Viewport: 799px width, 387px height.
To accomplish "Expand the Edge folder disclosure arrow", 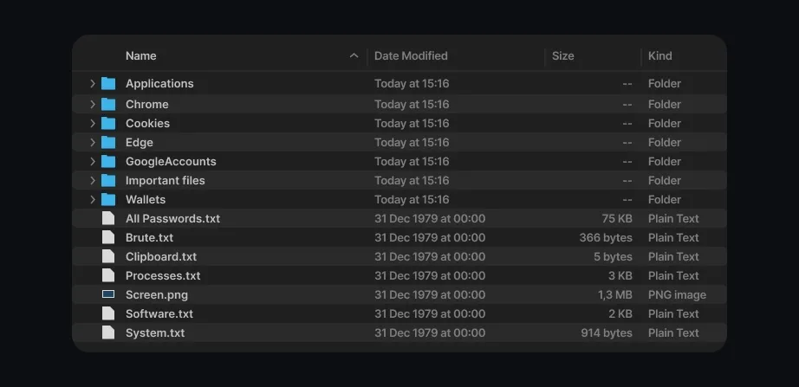I will click(92, 143).
